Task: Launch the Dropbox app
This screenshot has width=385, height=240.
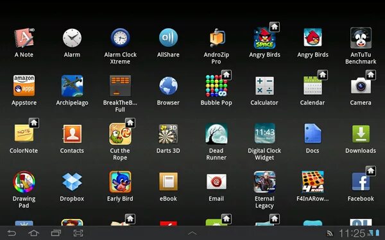Action: (x=72, y=182)
